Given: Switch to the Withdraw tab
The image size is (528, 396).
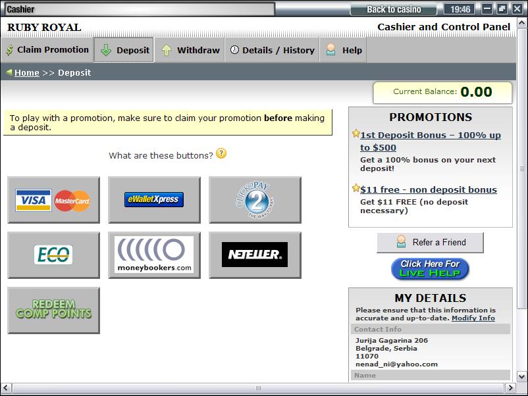Looking at the screenshot, I should [x=190, y=50].
